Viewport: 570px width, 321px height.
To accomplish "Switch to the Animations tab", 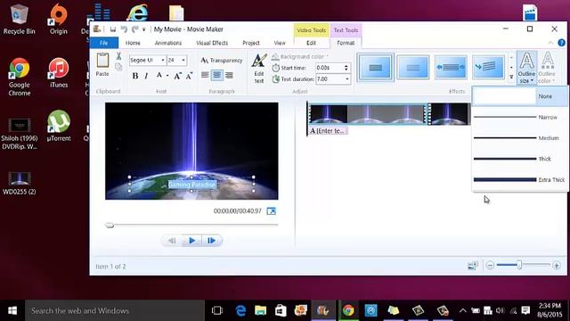I will click(x=168, y=43).
